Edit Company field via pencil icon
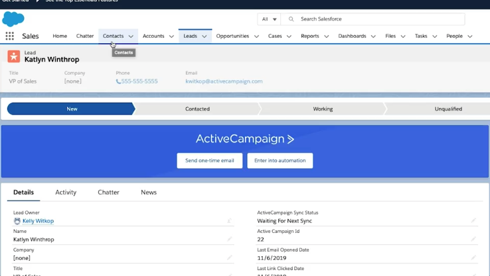The width and height of the screenshot is (490, 276). pos(229,257)
